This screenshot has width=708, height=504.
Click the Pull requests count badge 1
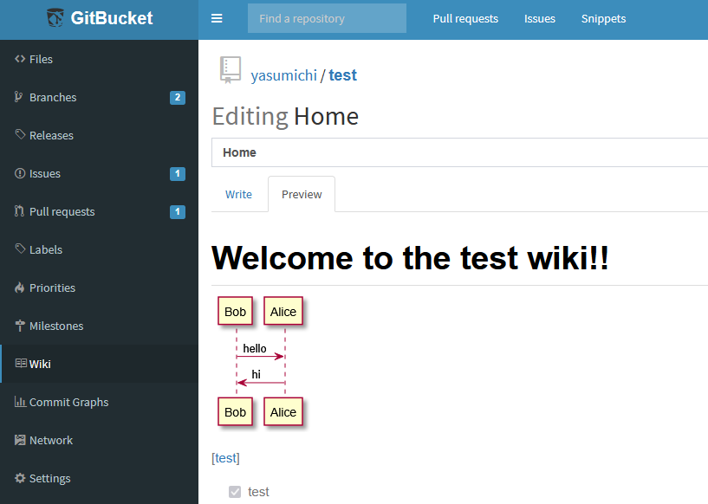pos(178,211)
